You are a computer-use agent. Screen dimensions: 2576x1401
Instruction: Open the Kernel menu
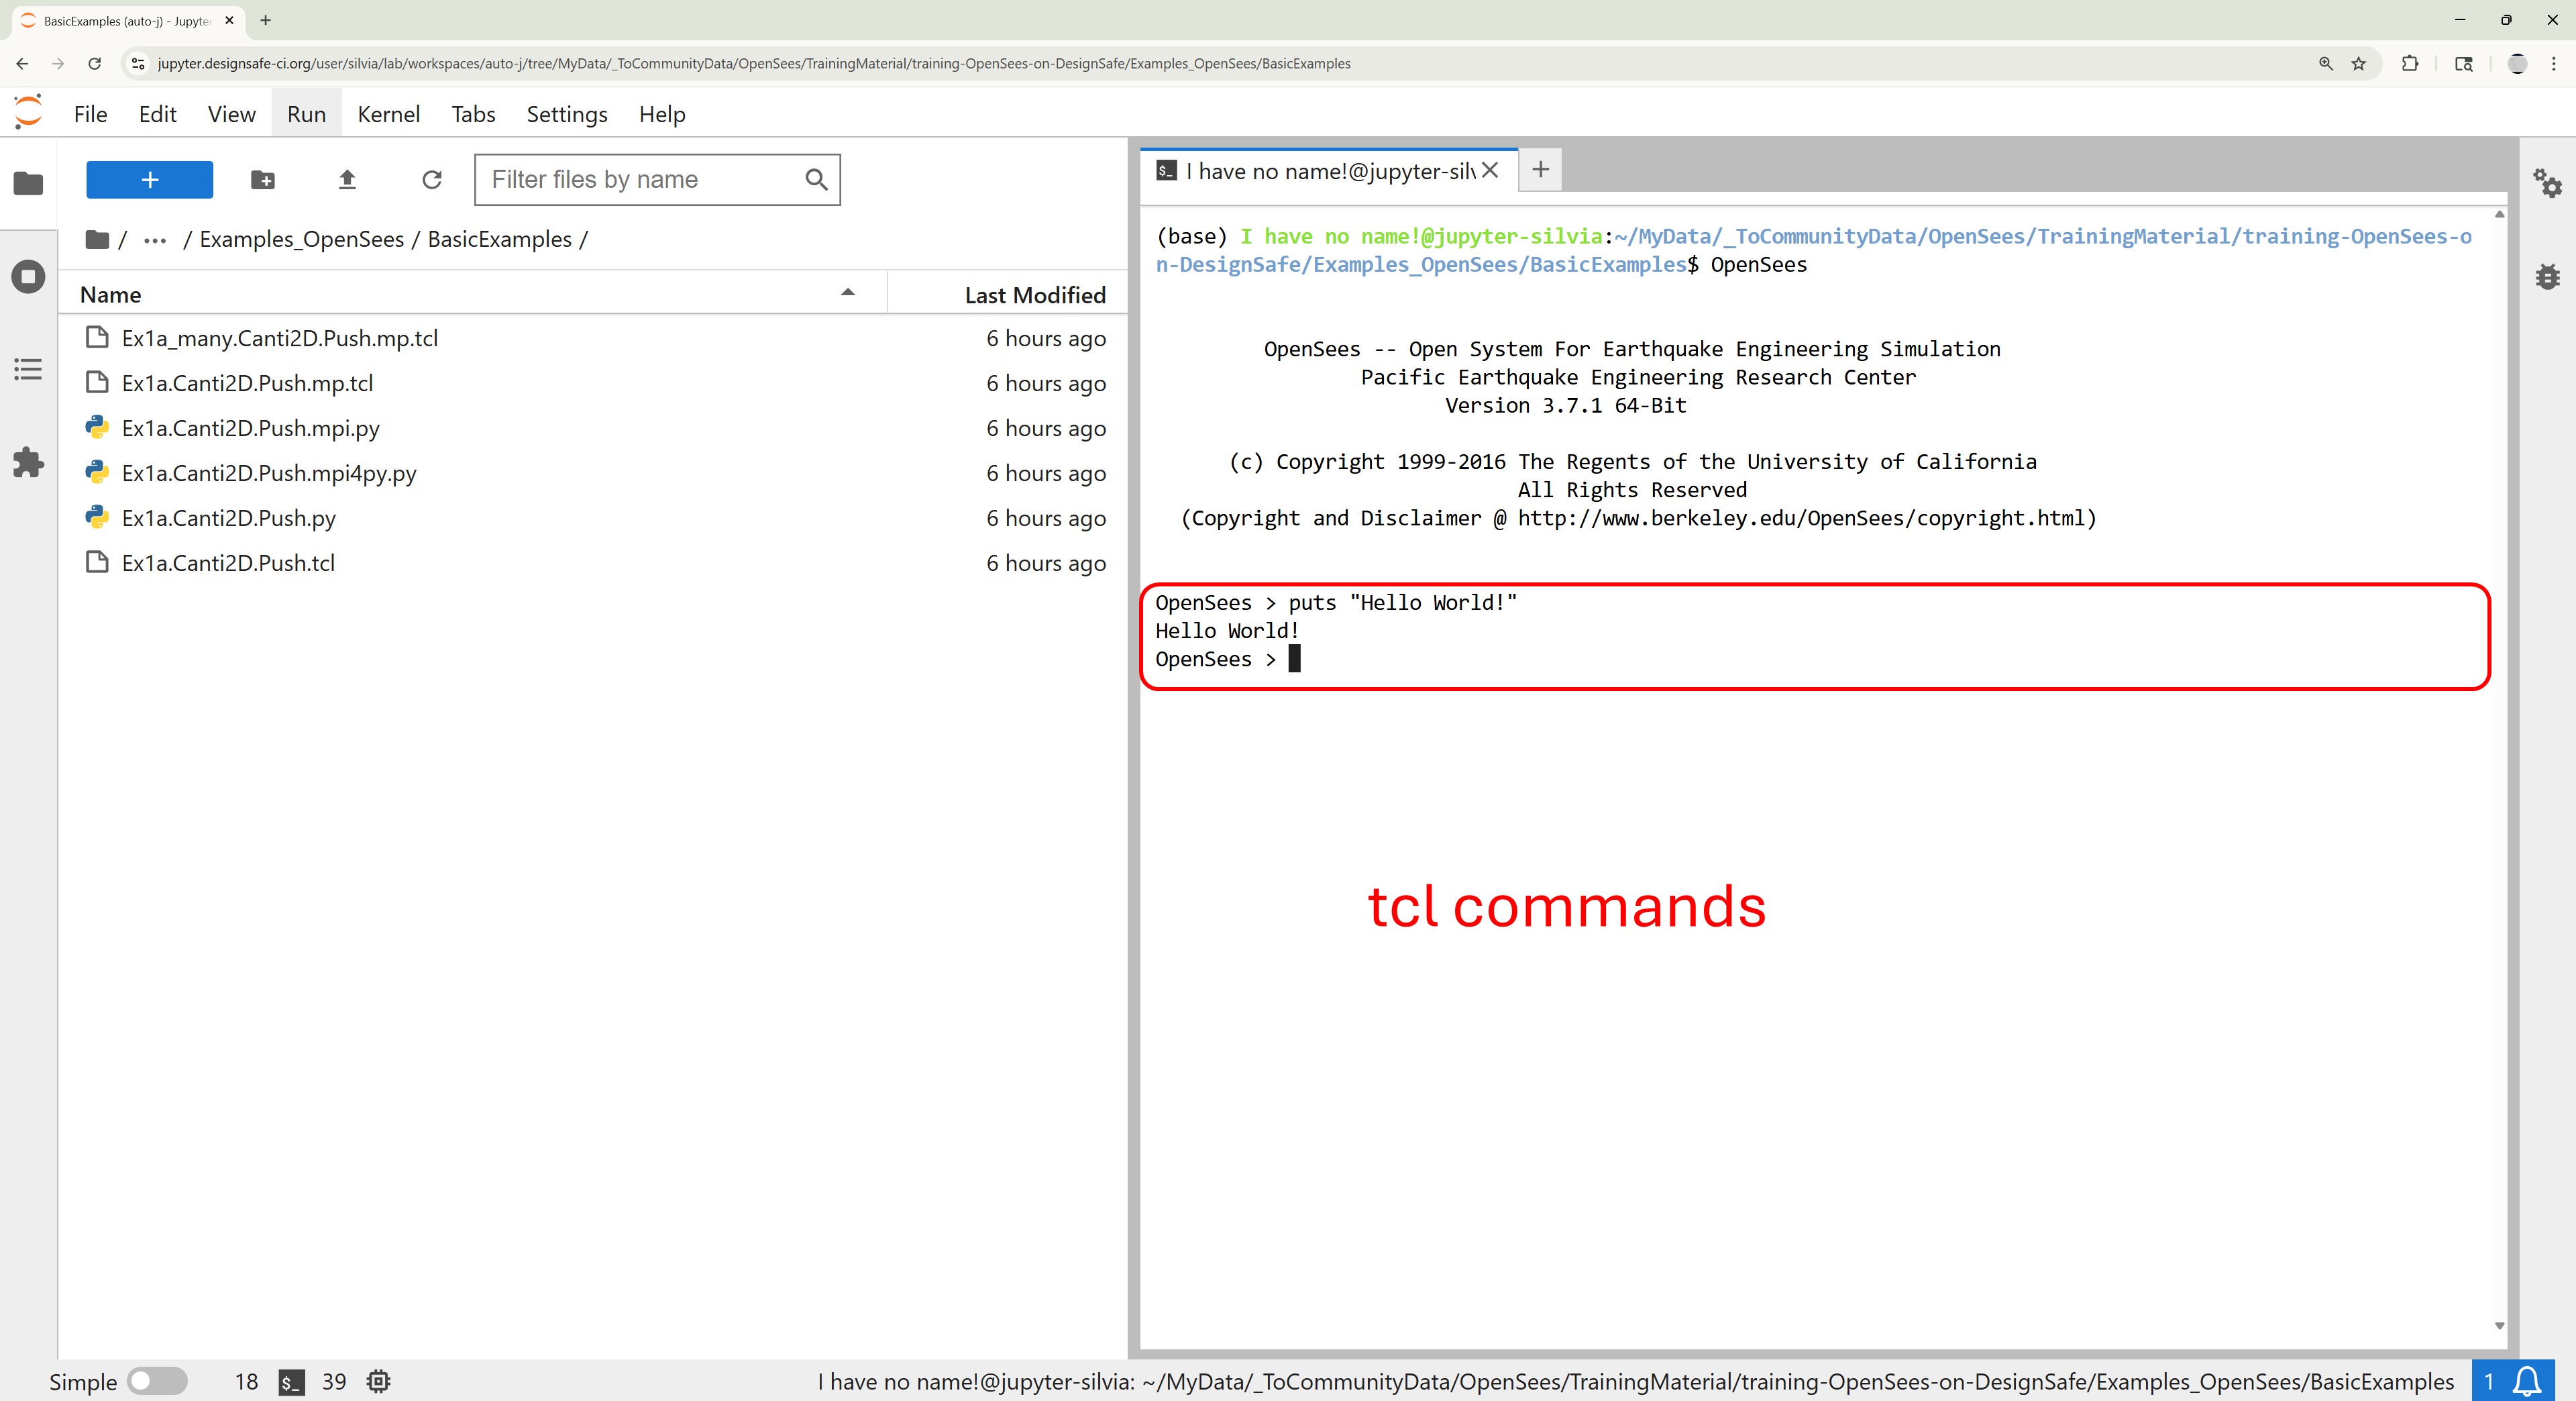[388, 114]
